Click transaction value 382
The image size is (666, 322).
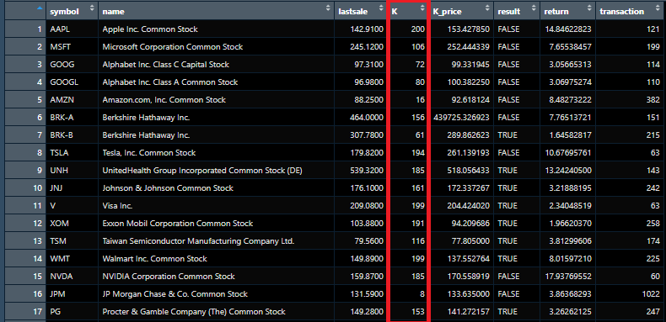point(653,100)
